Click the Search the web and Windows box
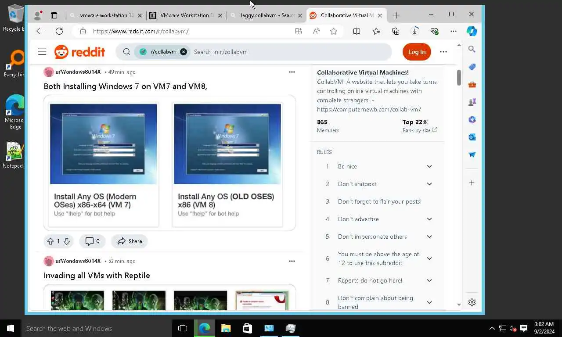Image resolution: width=562 pixels, height=337 pixels. click(97, 328)
